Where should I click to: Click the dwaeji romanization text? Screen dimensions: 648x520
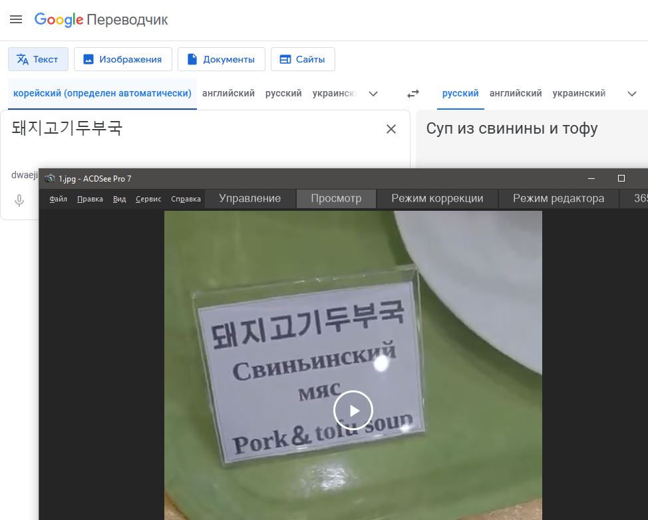[25, 175]
